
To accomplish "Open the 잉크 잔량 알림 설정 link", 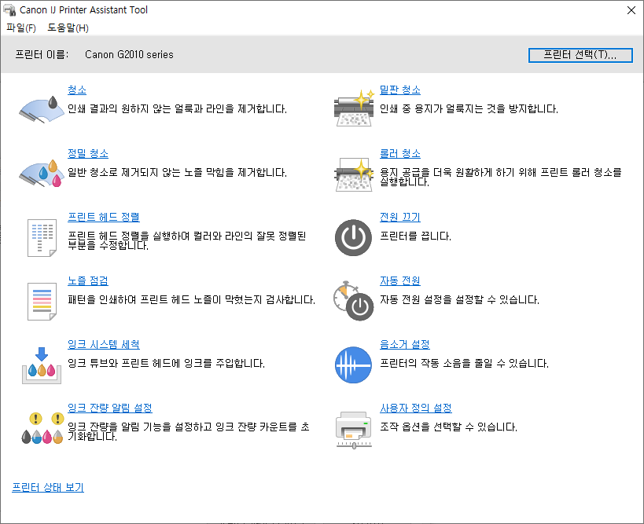I will [109, 408].
